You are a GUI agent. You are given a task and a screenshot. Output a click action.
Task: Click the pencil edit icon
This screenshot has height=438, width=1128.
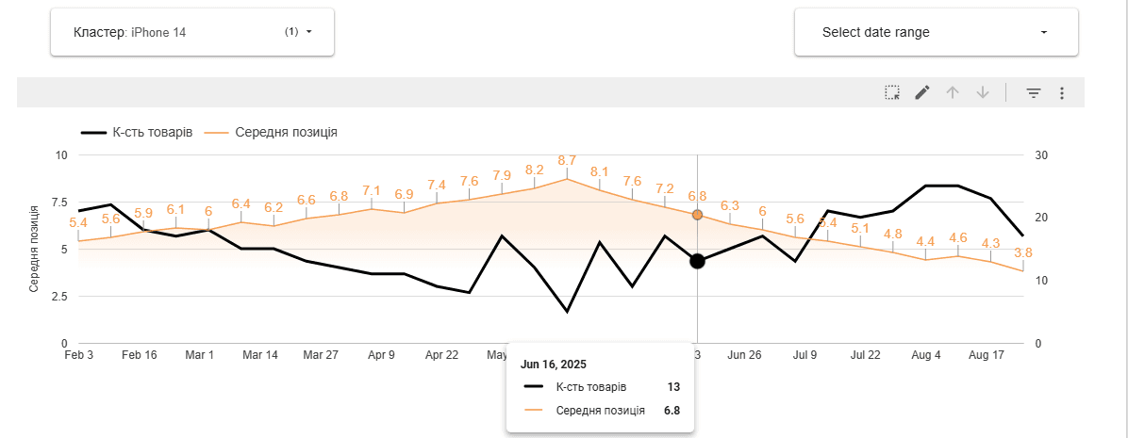pyautogui.click(x=922, y=92)
